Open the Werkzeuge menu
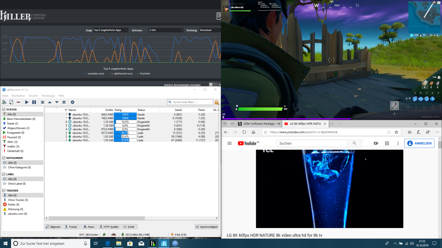Viewport: 442px width, 248px height. (x=48, y=96)
